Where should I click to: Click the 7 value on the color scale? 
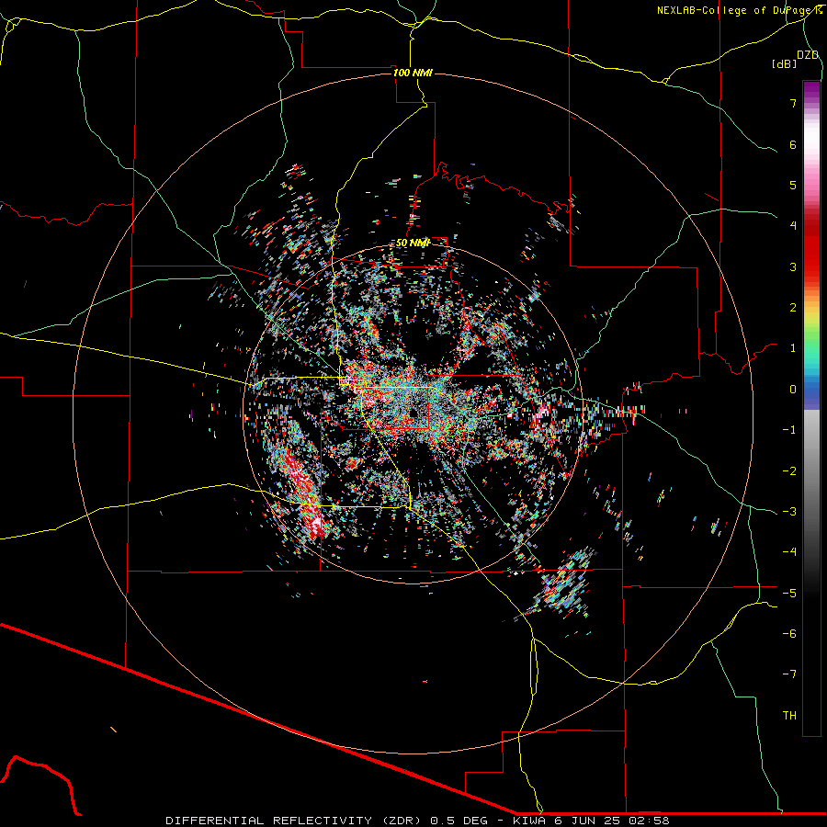pyautogui.click(x=793, y=103)
